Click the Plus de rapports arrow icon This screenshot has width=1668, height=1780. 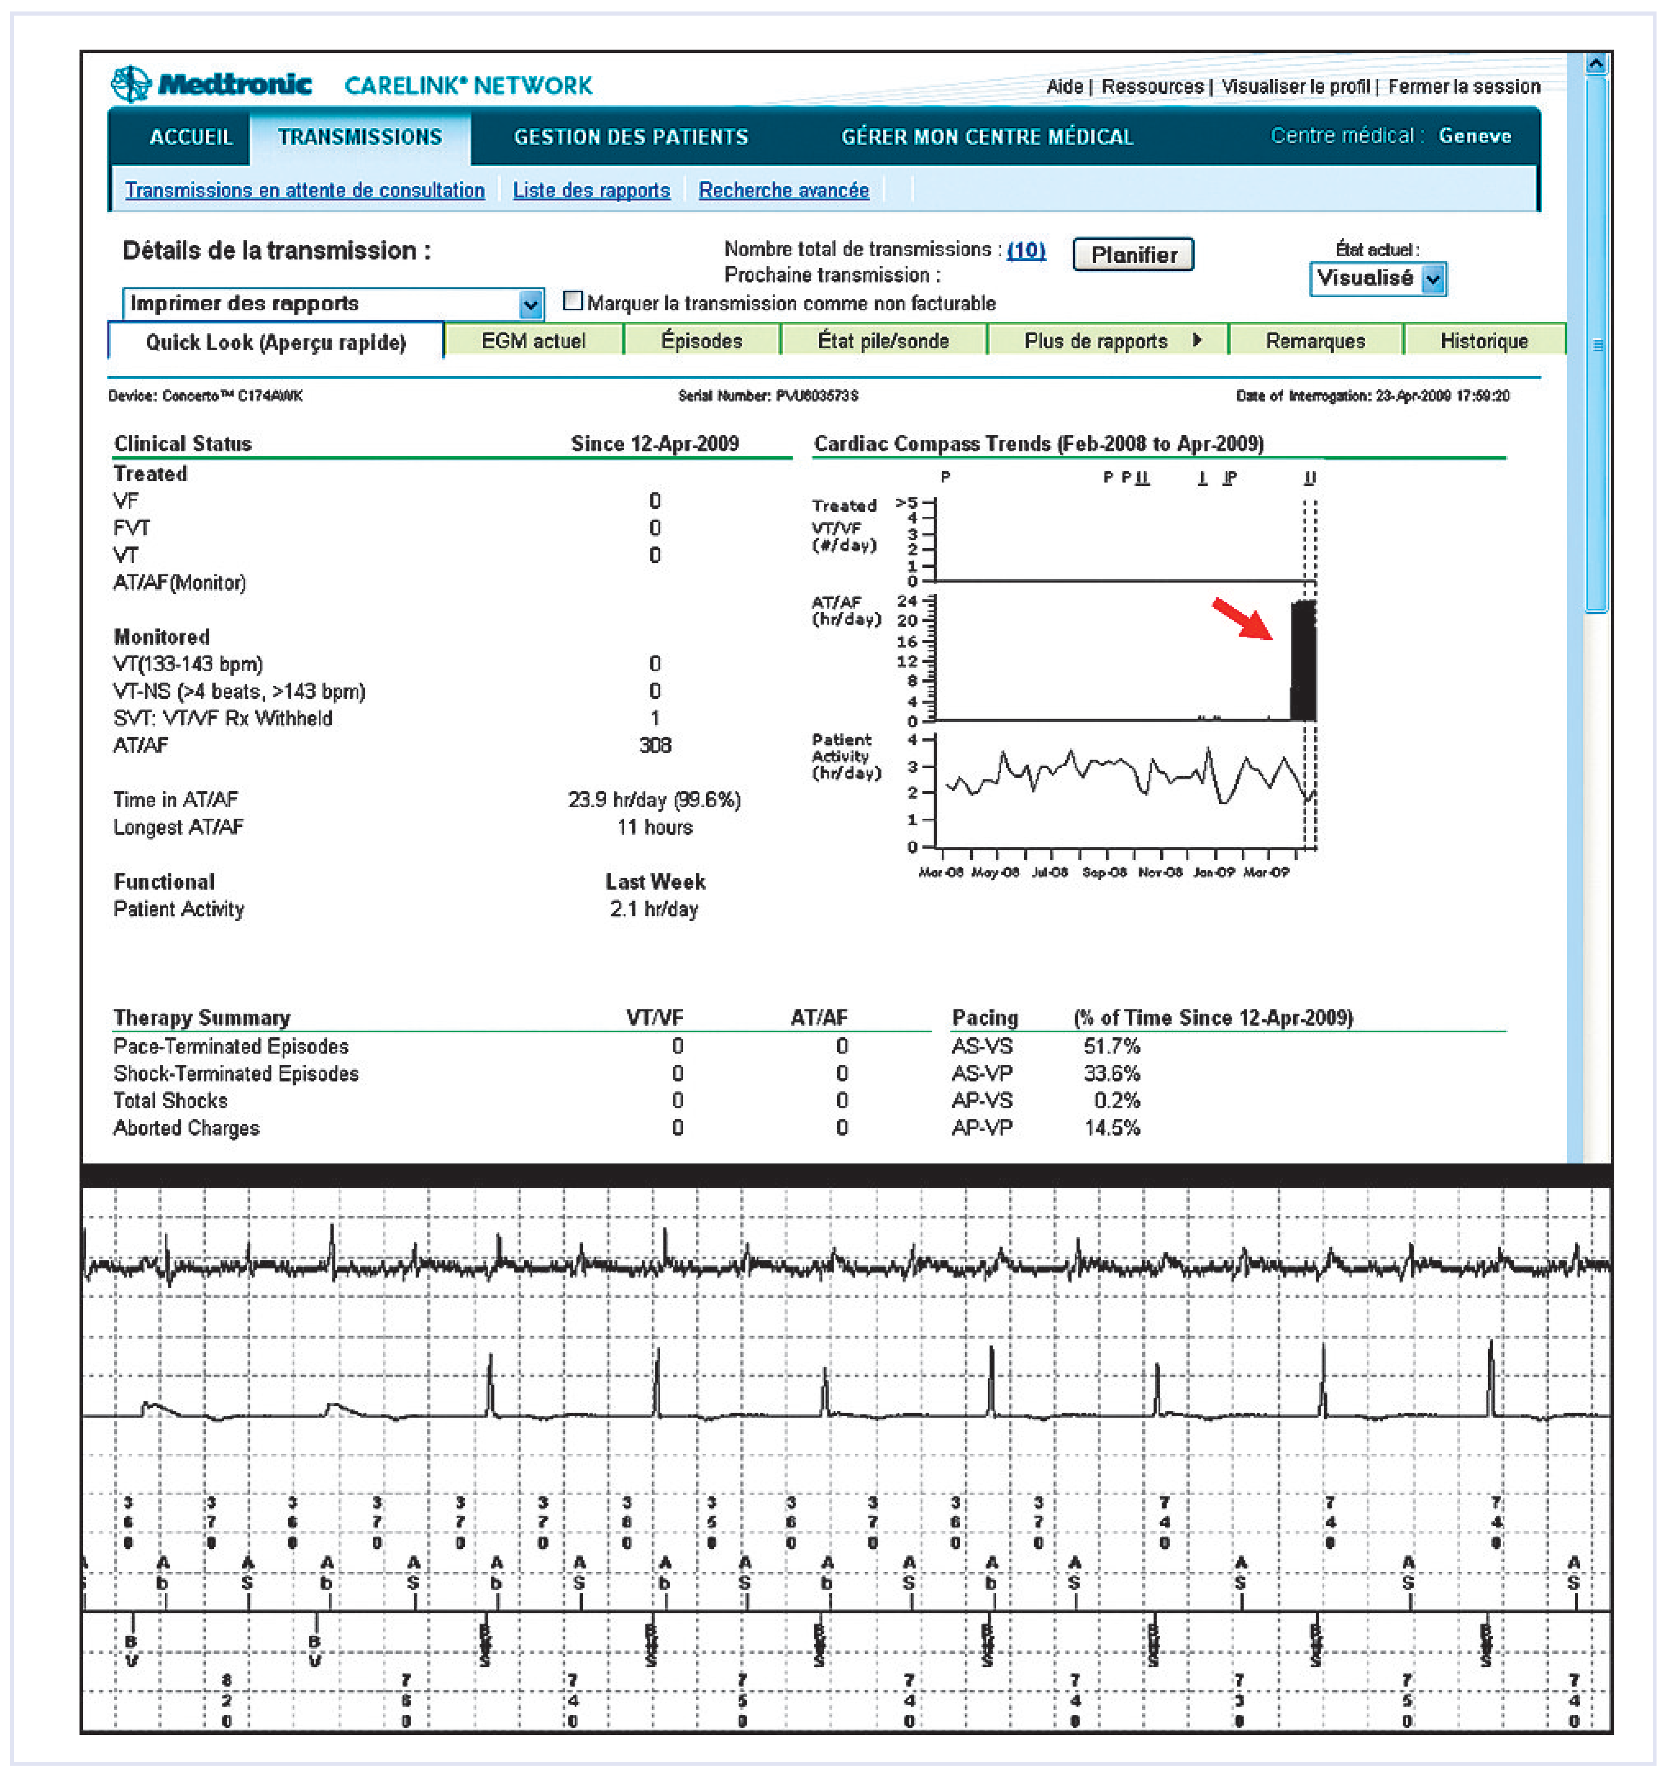(1197, 339)
